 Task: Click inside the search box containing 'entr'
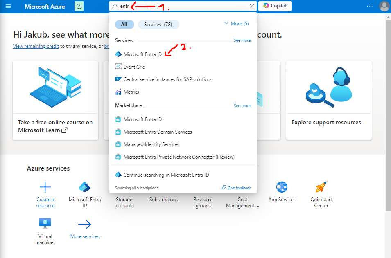[183, 6]
